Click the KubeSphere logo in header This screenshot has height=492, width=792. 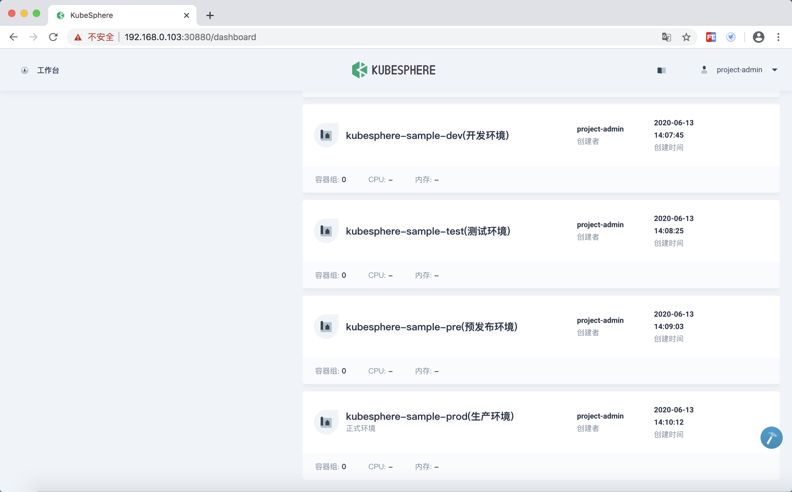point(394,70)
